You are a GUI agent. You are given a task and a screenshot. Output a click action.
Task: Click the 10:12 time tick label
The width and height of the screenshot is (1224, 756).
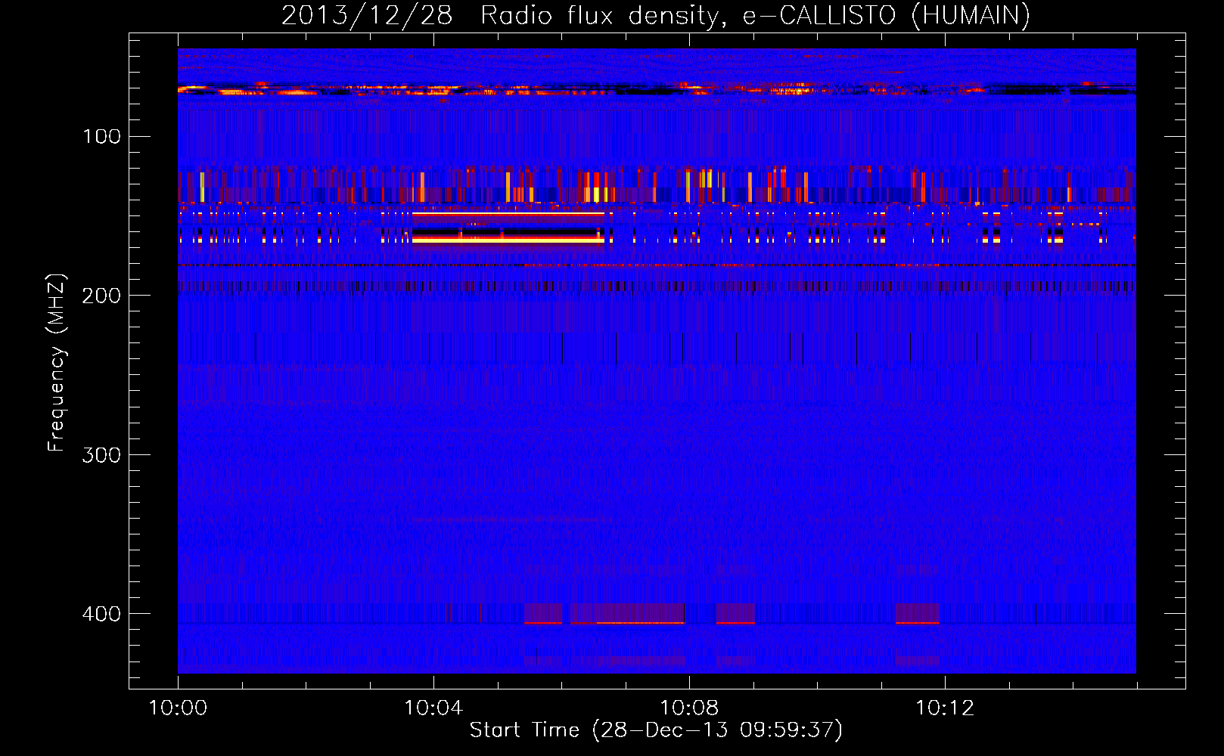945,708
